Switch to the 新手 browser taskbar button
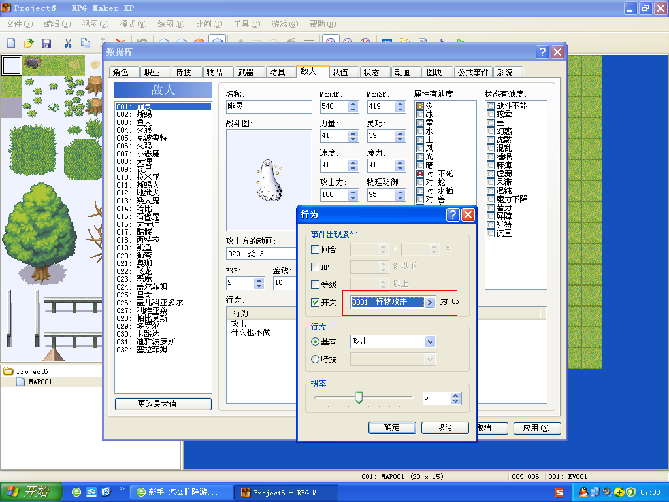Image resolution: width=669 pixels, height=502 pixels. pos(181,492)
